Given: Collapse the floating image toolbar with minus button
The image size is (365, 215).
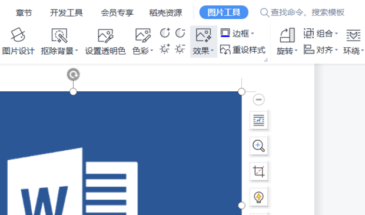Looking at the screenshot, I should [x=258, y=100].
